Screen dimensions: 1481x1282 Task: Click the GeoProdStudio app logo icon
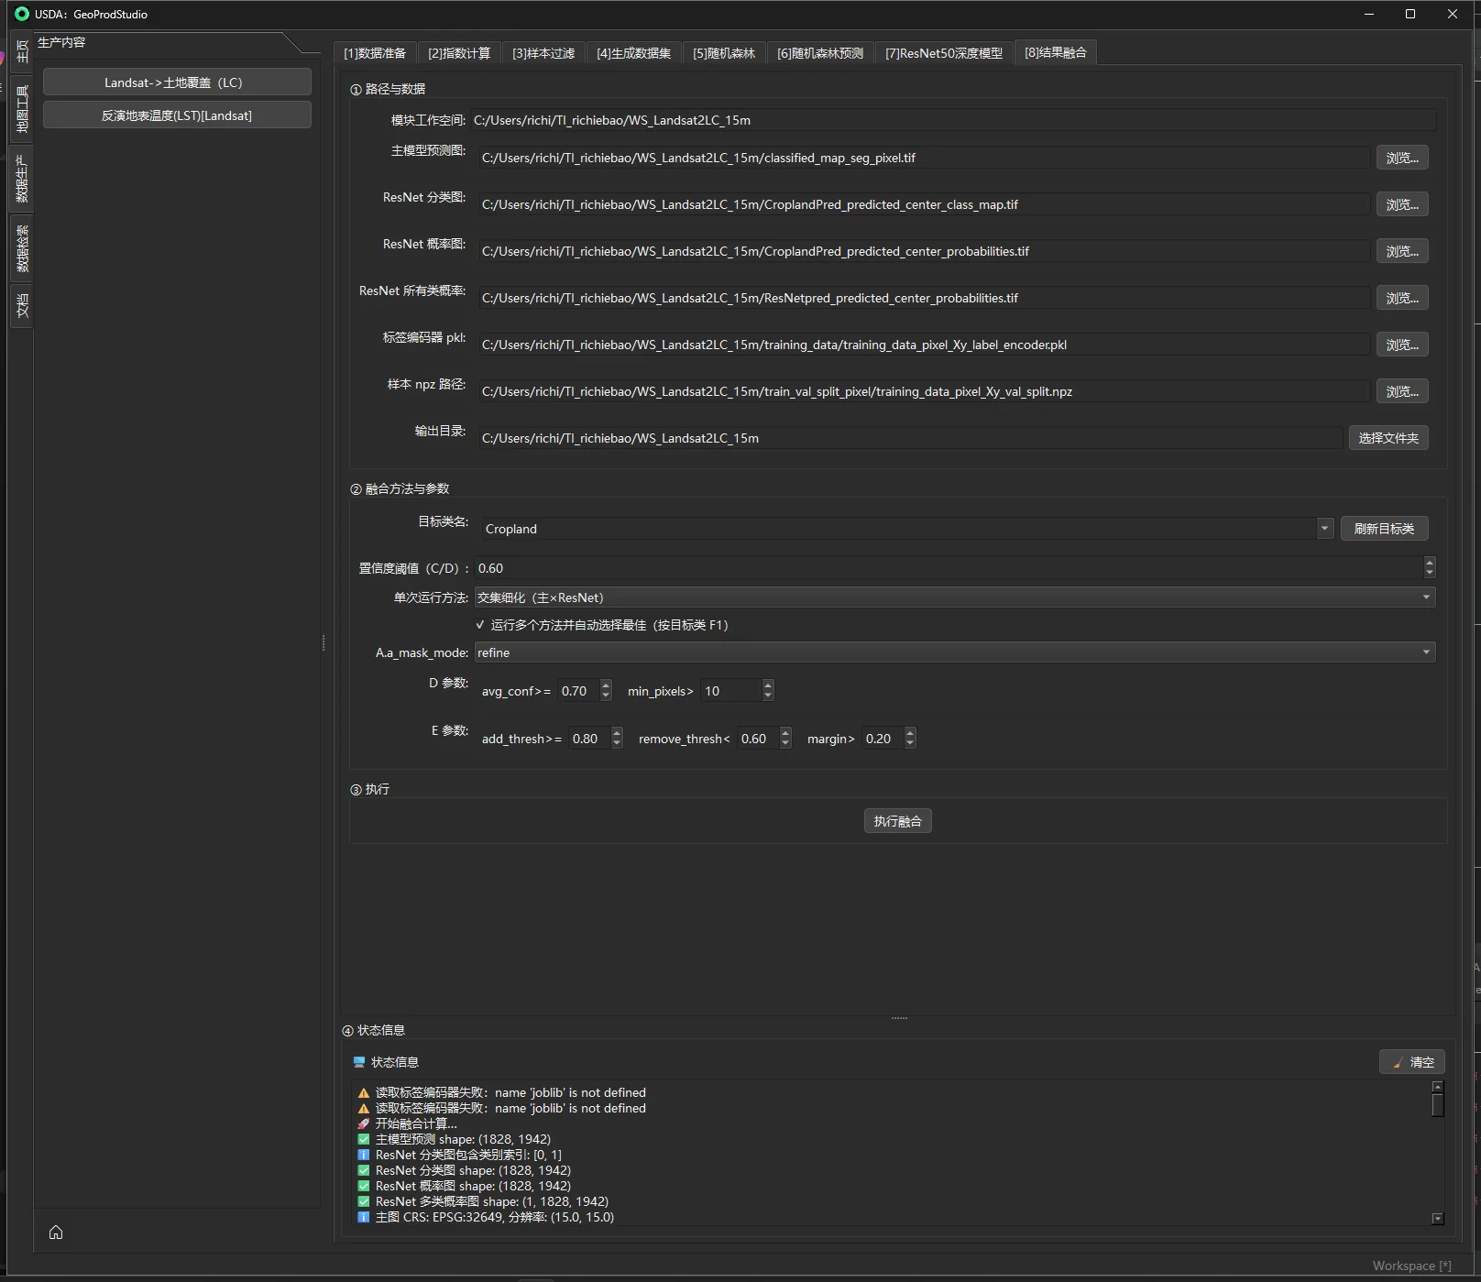click(x=22, y=14)
